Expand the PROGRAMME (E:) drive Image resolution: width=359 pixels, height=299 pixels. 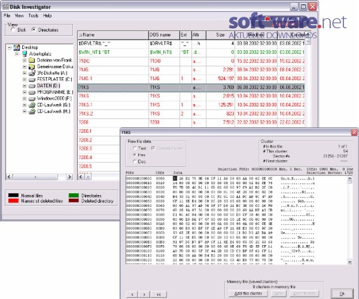point(25,93)
